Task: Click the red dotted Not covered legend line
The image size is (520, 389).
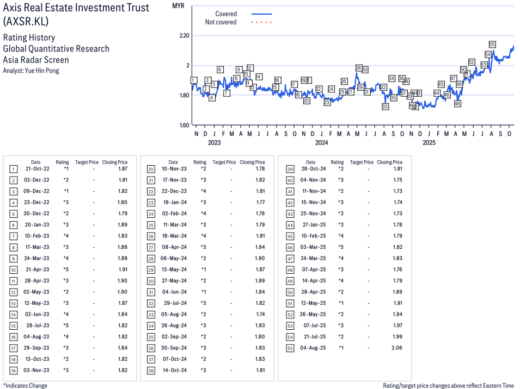Action: click(261, 22)
